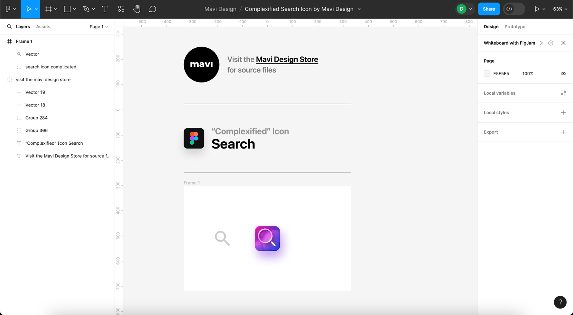Select the Comment tool
573x315 pixels.
point(152,9)
